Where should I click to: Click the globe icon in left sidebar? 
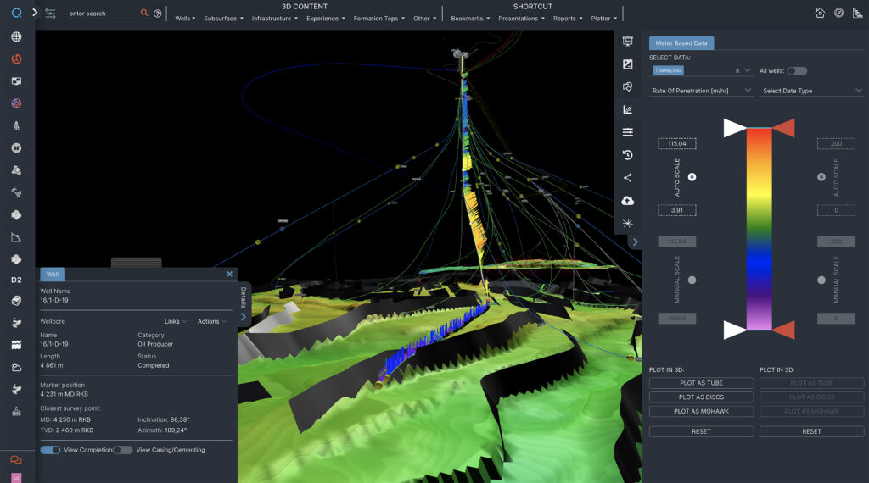pyautogui.click(x=16, y=37)
